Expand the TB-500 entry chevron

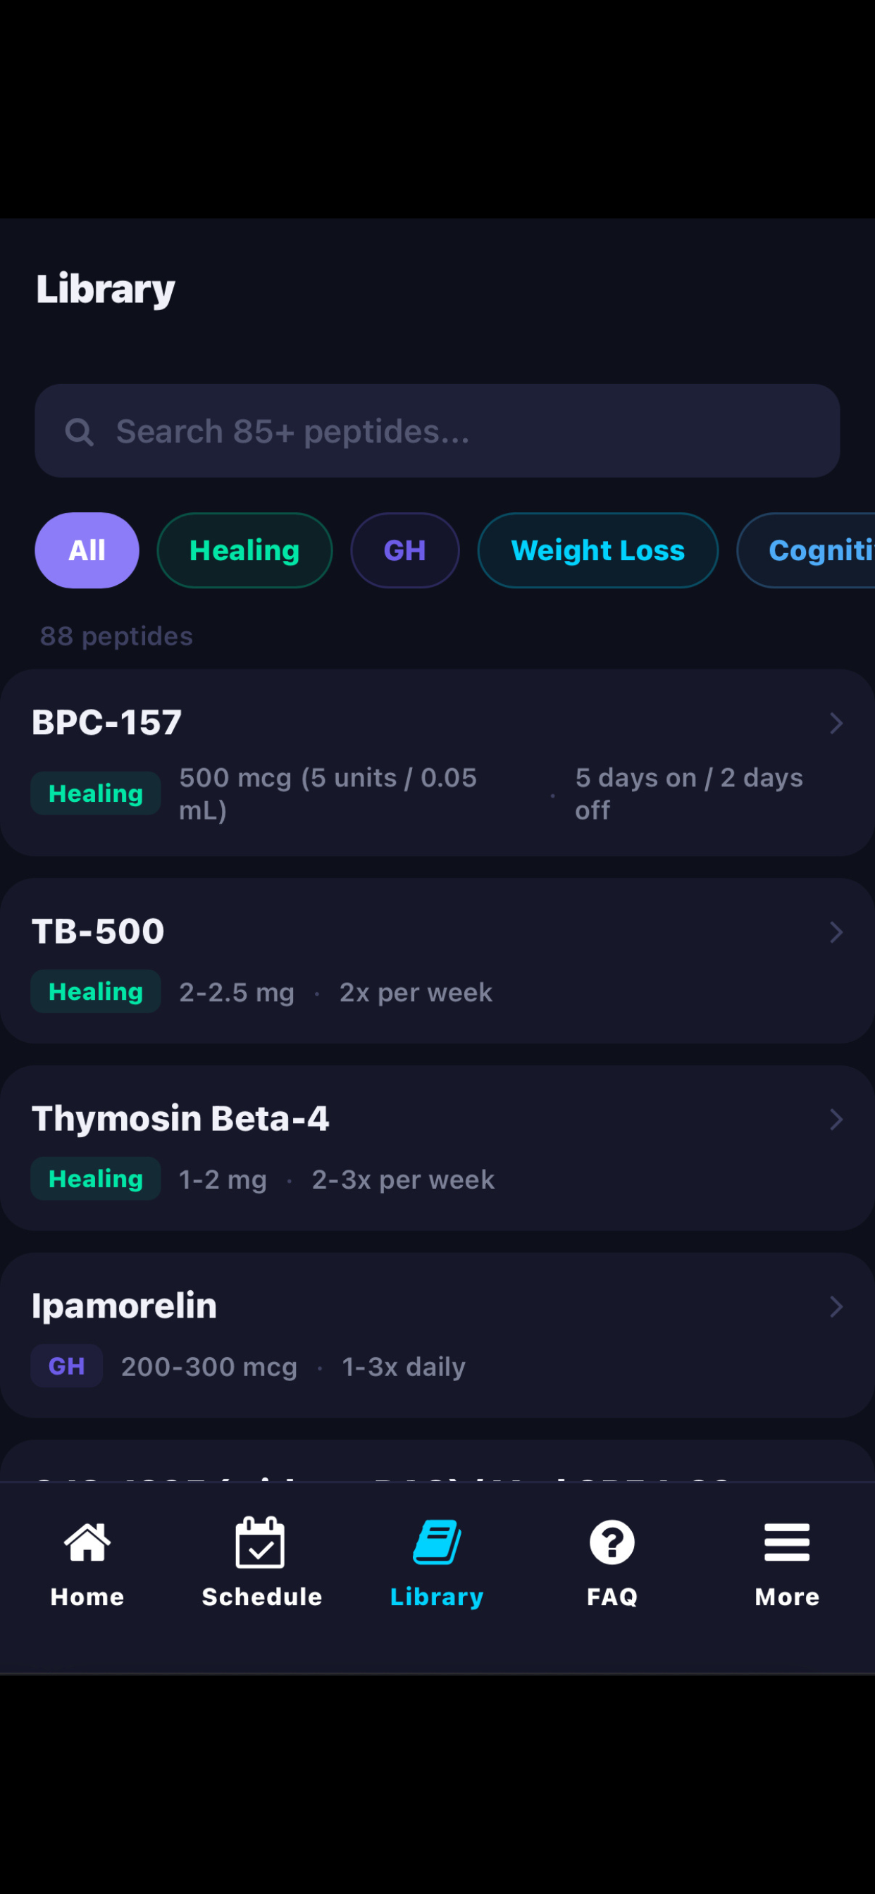[836, 932]
